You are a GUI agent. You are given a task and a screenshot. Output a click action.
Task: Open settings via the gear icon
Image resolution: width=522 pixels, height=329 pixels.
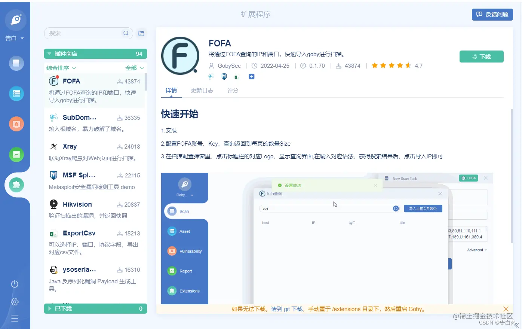click(x=15, y=302)
